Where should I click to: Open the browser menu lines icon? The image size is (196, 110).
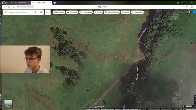(183, 3)
